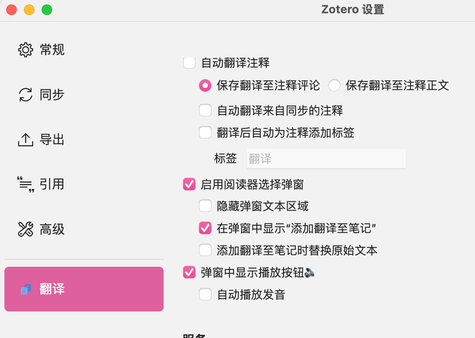This screenshot has height=338, width=475.
Task: Open the Sync arrows icon
Action: (26, 95)
